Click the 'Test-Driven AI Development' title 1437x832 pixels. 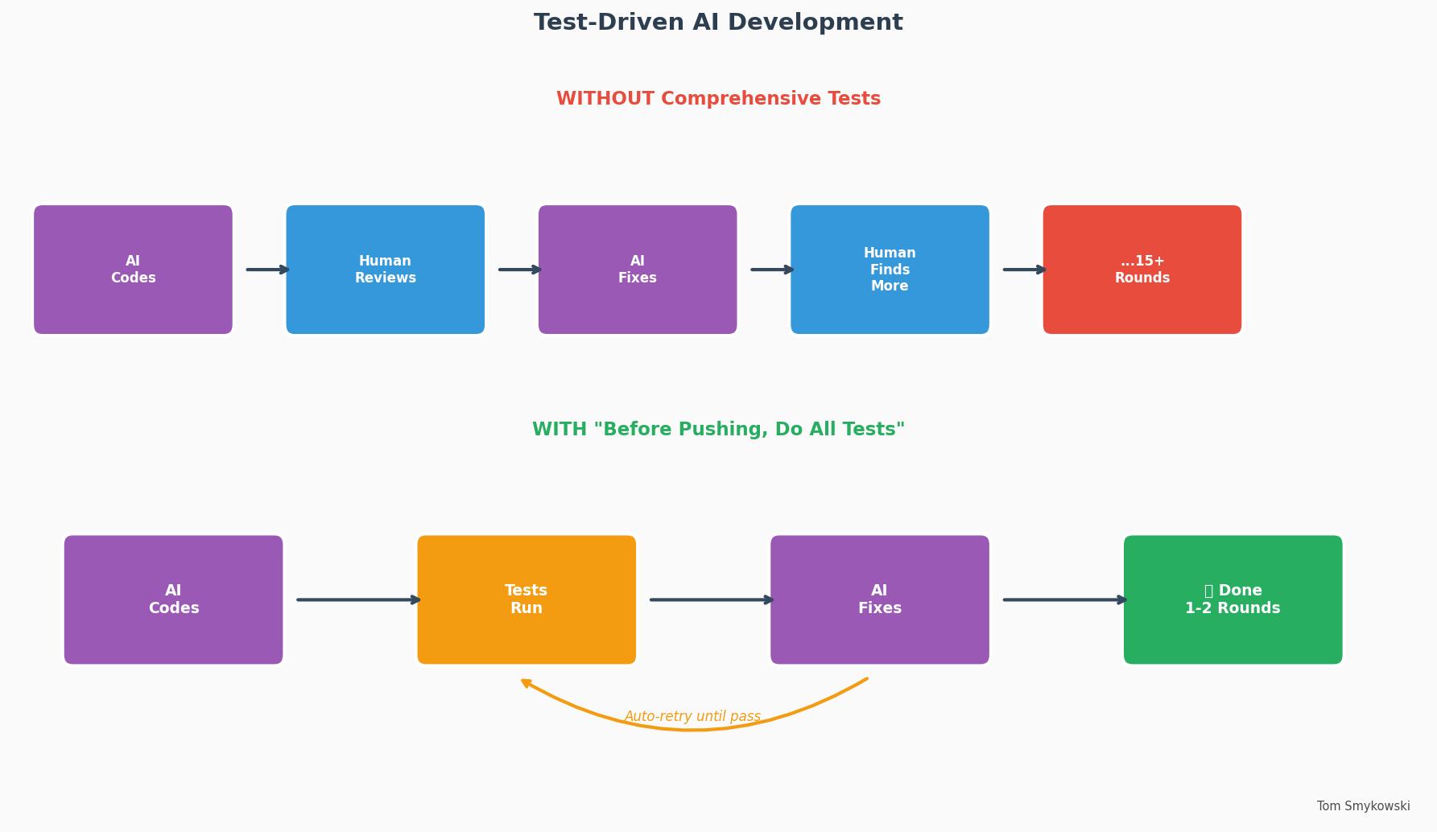[x=718, y=23]
